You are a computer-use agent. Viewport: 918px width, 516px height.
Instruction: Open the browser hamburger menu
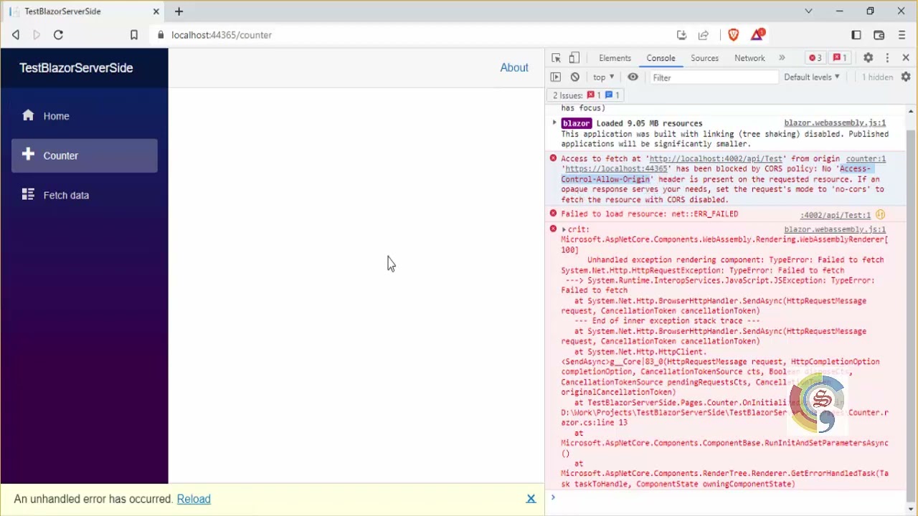coord(902,34)
